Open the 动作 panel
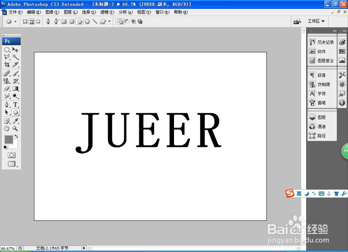 point(322,51)
